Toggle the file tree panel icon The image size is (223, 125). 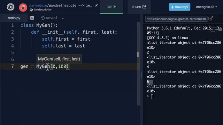(x=32, y=18)
